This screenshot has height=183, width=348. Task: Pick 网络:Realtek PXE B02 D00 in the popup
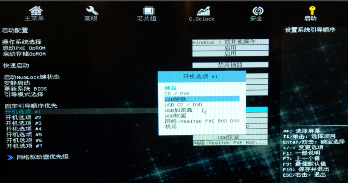201,121
